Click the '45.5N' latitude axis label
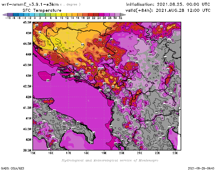 [27, 22]
